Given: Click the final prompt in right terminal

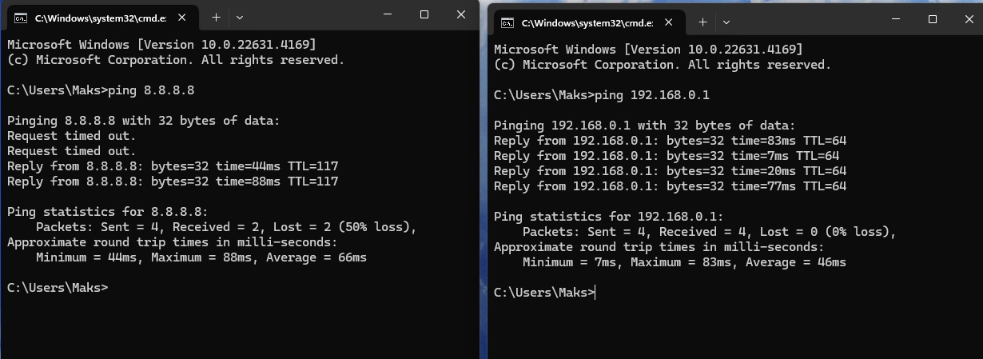Looking at the screenshot, I should (x=544, y=293).
